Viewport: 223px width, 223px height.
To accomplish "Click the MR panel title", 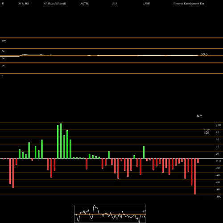I will [x=199, y=116].
